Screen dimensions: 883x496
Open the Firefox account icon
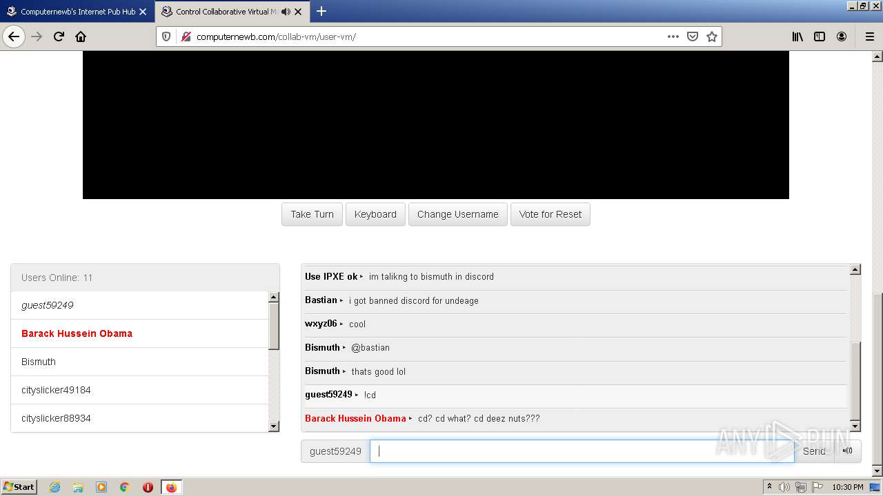[842, 37]
